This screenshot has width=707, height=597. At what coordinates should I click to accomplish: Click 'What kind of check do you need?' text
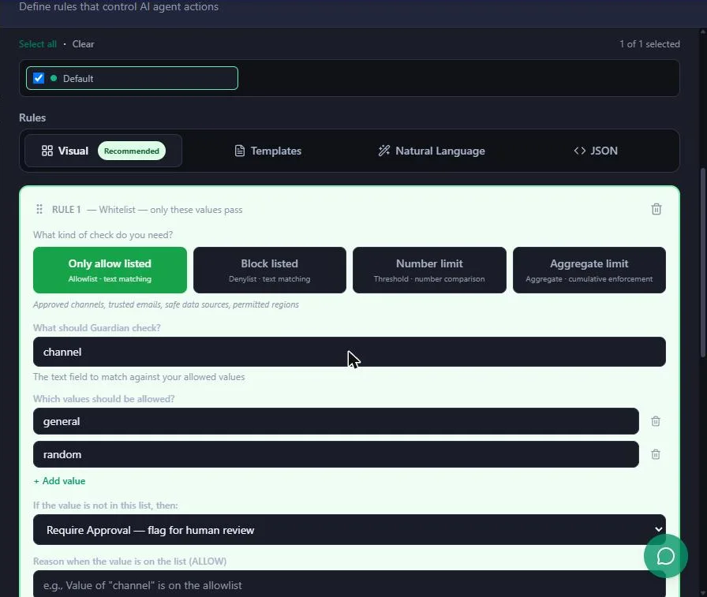coord(103,235)
